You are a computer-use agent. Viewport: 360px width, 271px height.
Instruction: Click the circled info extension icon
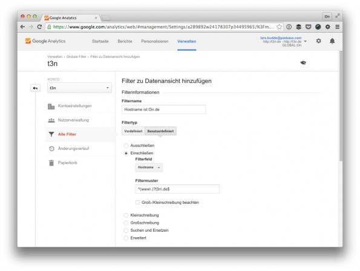tap(289, 27)
